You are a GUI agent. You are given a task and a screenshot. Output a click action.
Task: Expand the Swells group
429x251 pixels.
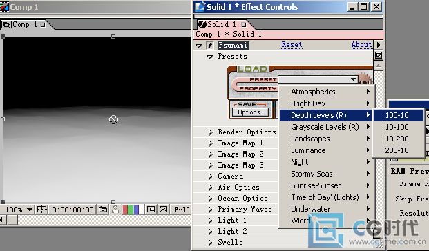210,242
